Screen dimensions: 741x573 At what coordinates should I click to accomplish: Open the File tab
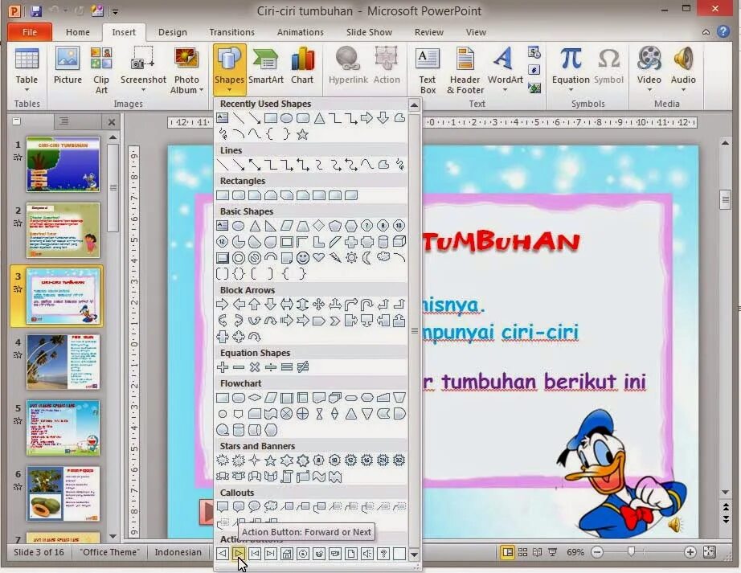(29, 32)
